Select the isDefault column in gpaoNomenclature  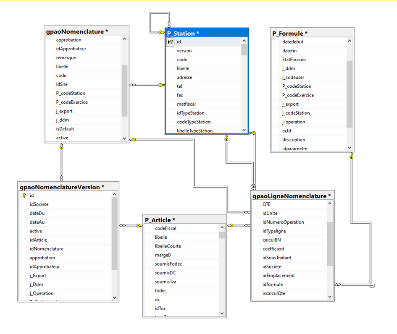click(65, 129)
